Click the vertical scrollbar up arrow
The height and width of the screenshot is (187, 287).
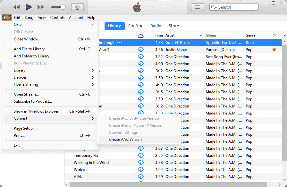pos(284,42)
